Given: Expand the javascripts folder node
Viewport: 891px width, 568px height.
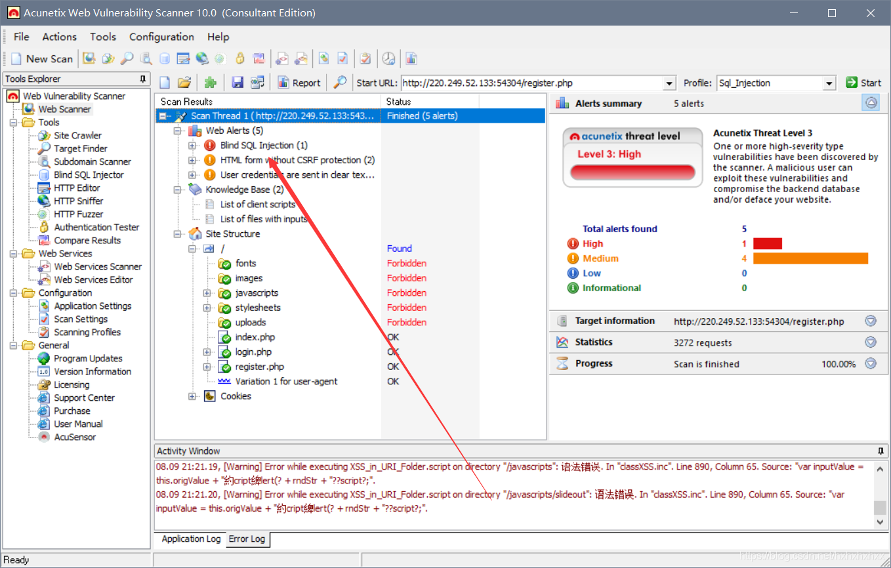Looking at the screenshot, I should click(207, 293).
